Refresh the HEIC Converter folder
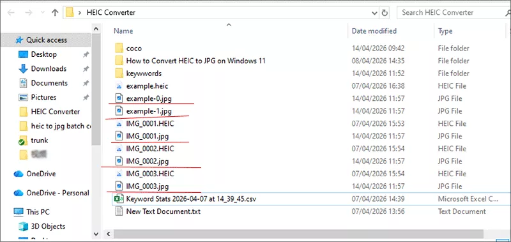511x242 pixels. coord(385,13)
